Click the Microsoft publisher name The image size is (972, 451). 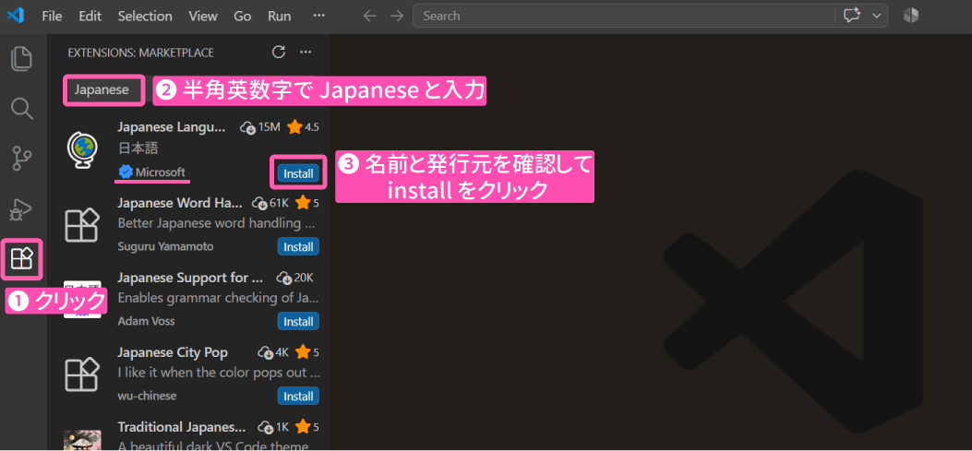pyautogui.click(x=160, y=172)
